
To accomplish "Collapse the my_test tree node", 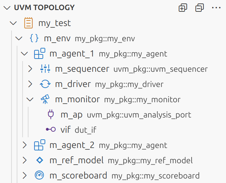I will (x=14, y=23).
